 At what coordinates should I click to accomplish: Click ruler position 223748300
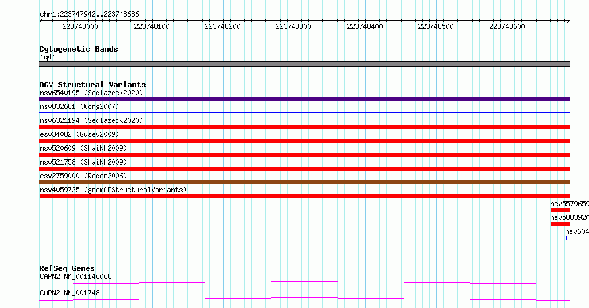[293, 26]
